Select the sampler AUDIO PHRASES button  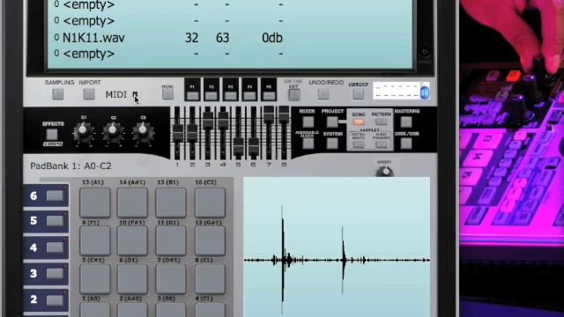pyautogui.click(x=382, y=144)
